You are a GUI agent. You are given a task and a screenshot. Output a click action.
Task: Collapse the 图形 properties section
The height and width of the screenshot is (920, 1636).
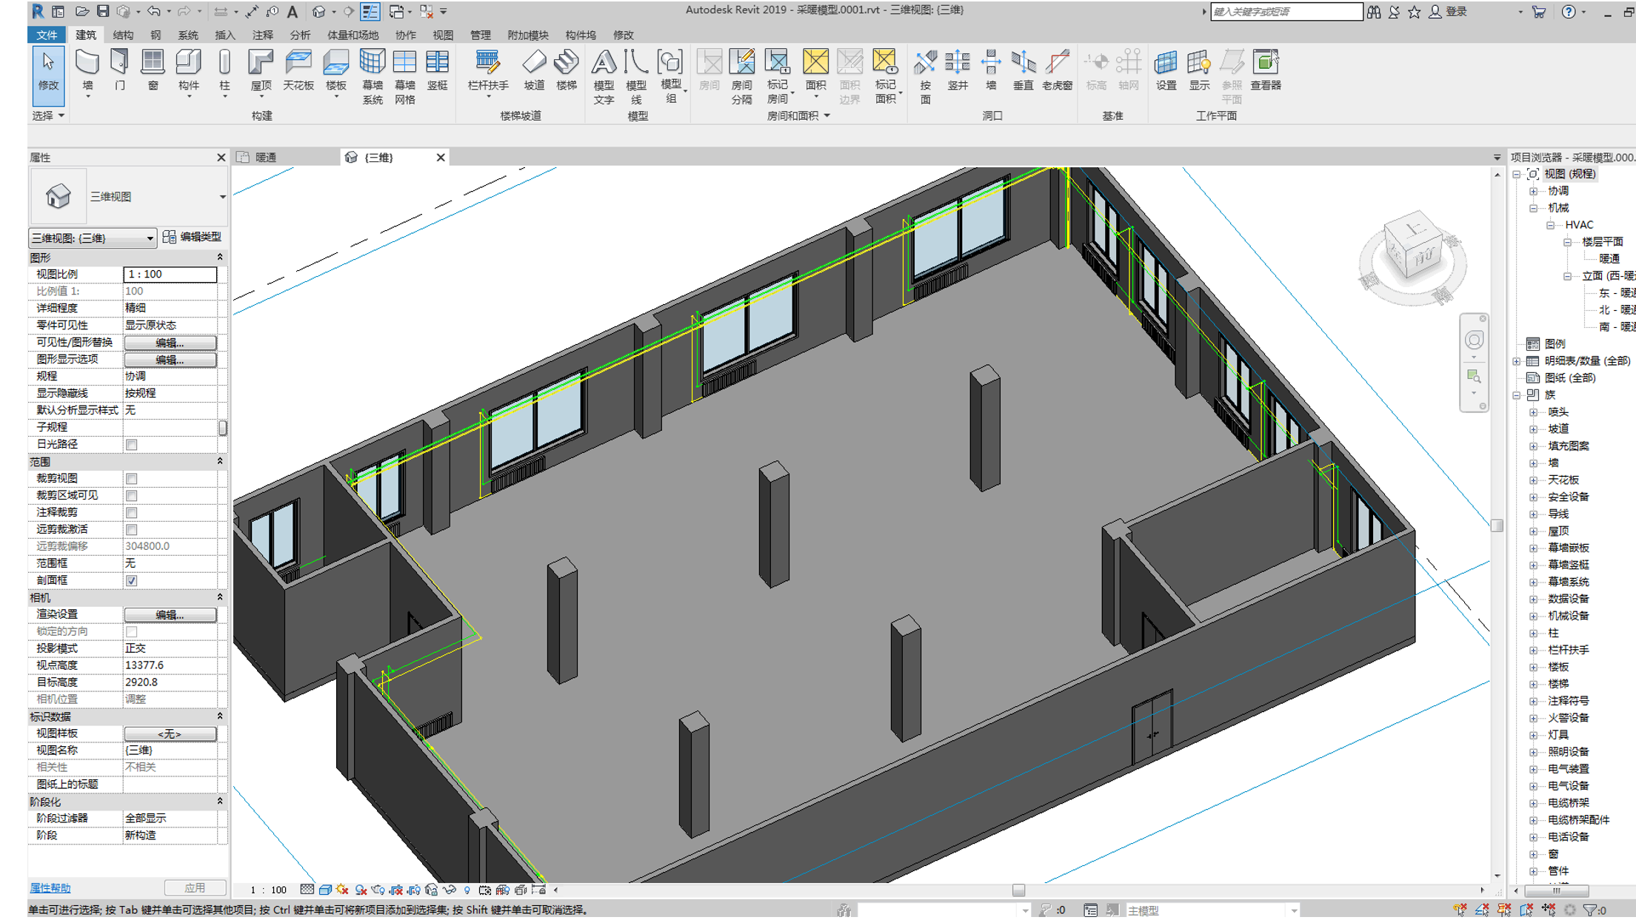pos(220,258)
